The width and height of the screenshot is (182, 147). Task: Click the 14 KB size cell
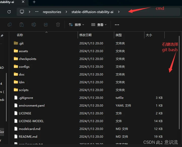point(158,121)
